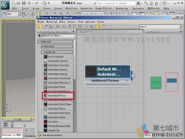Click the material node output socket
The width and height of the screenshot is (185, 139).
click(x=133, y=76)
